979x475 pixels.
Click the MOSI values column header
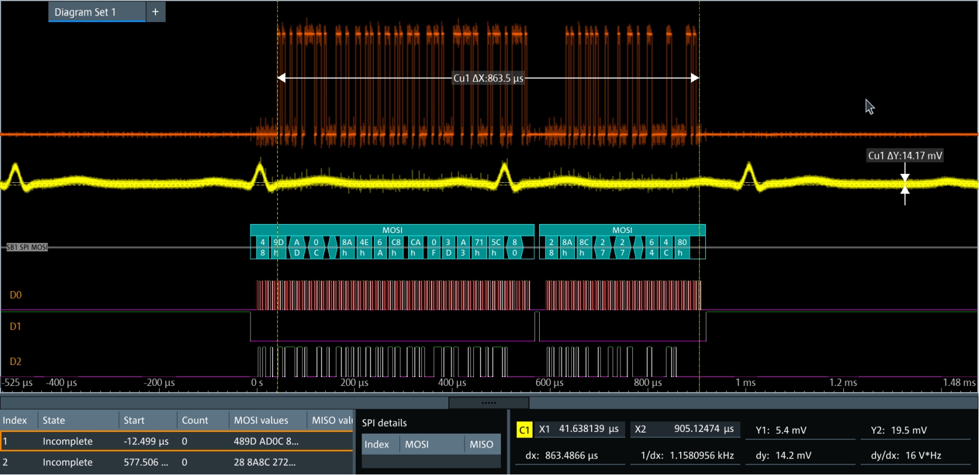261,421
